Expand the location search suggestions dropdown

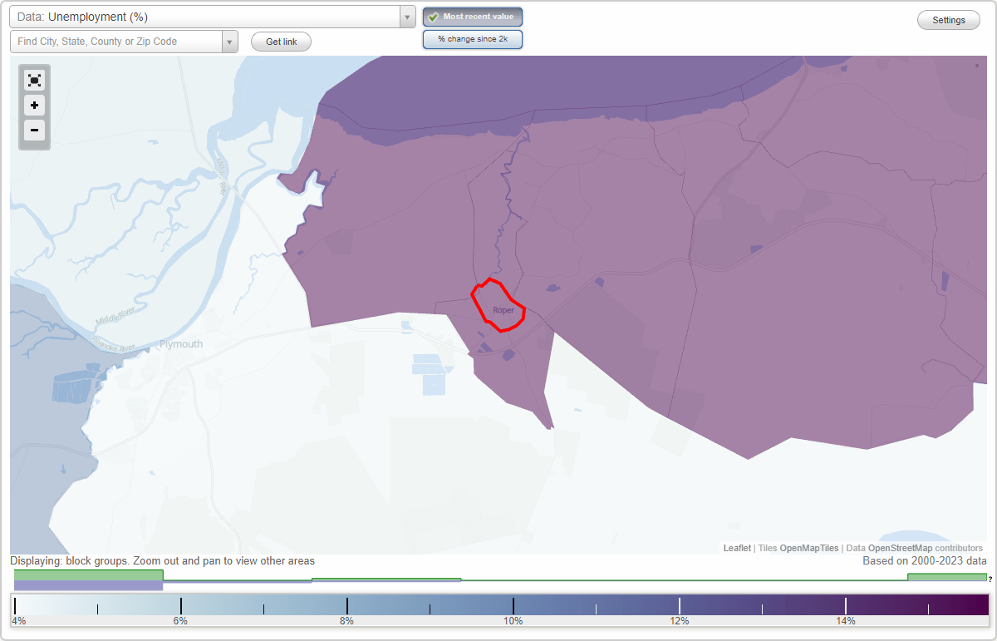click(230, 41)
